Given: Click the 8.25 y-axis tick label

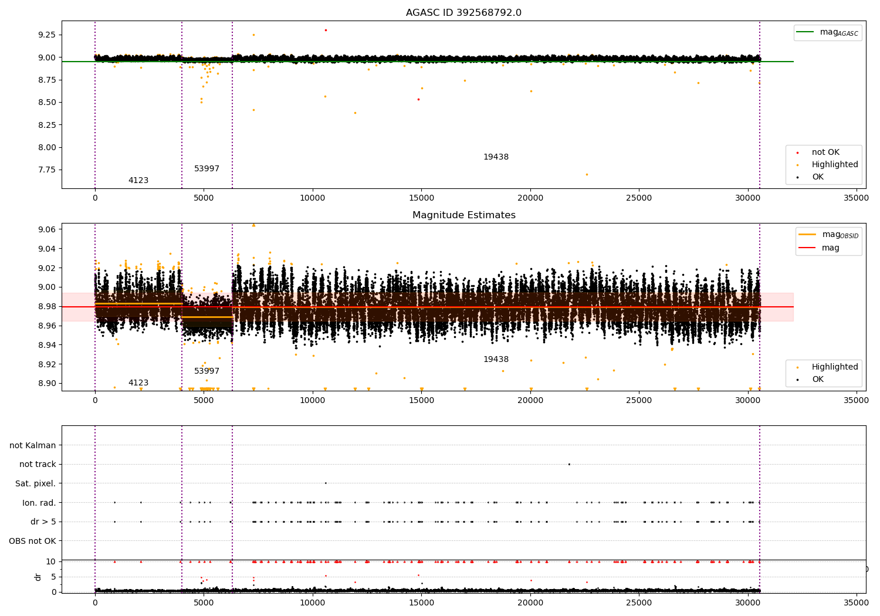Looking at the screenshot, I should [46, 125].
